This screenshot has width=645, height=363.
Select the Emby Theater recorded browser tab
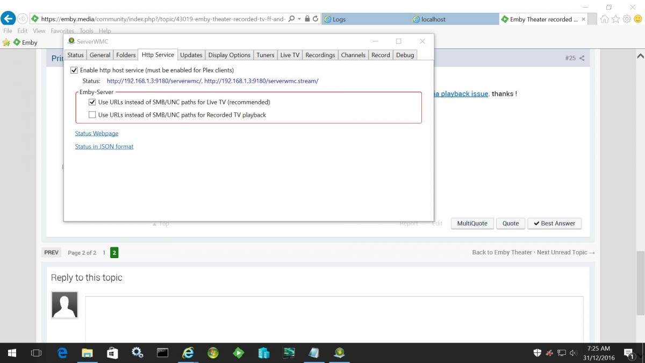point(543,19)
